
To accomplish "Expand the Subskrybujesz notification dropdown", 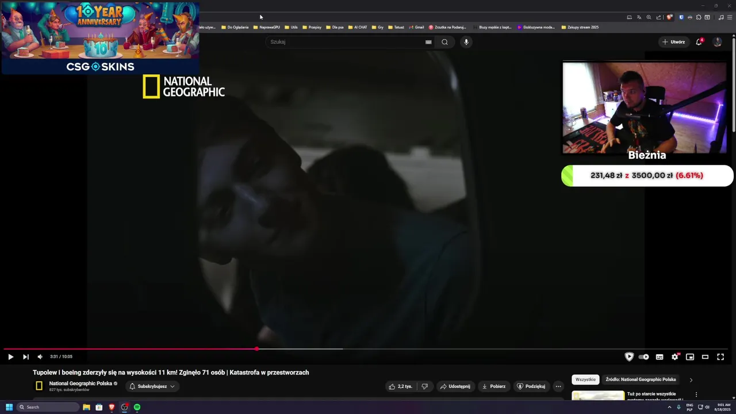I will point(152,386).
